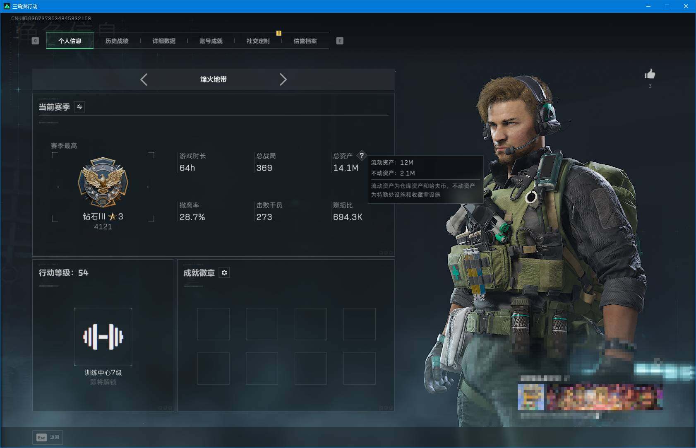Click the 不动资产: 2.1M tooltip line
Viewport: 696px width, 448px height.
coord(393,173)
